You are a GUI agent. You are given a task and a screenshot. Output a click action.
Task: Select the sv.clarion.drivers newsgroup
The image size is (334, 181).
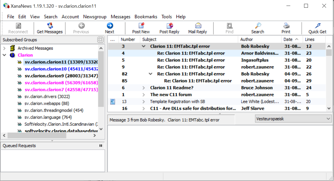click(47, 97)
